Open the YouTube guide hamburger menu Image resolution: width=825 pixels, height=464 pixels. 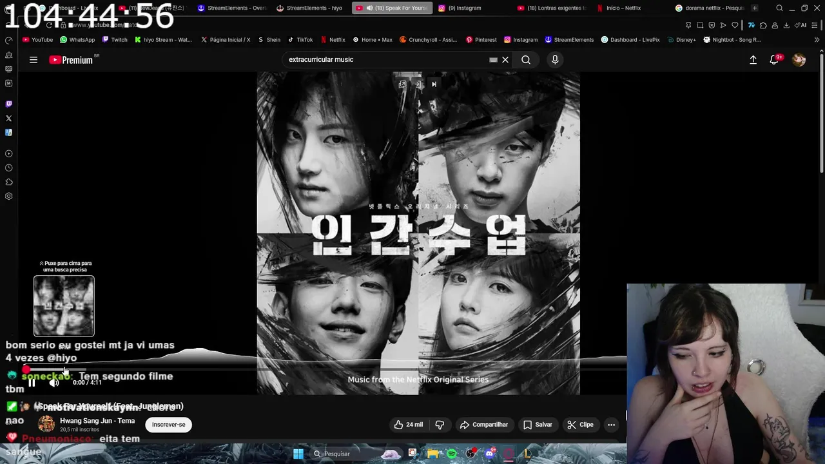[34, 60]
